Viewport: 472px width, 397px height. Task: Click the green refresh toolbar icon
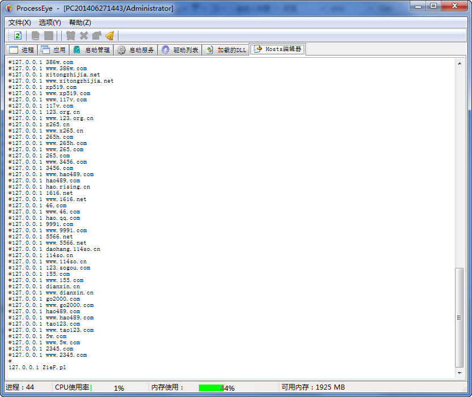(x=18, y=36)
